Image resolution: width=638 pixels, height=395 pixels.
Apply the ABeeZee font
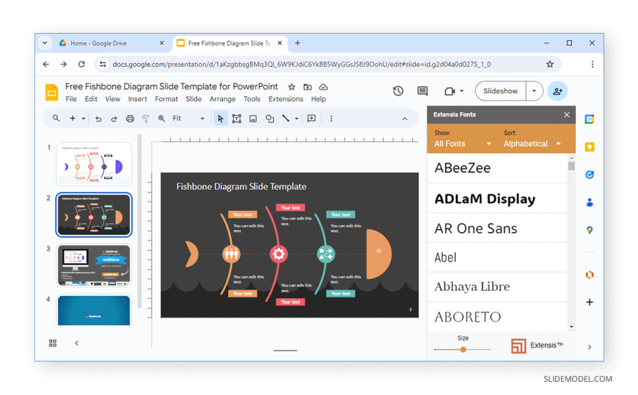pyautogui.click(x=497, y=168)
